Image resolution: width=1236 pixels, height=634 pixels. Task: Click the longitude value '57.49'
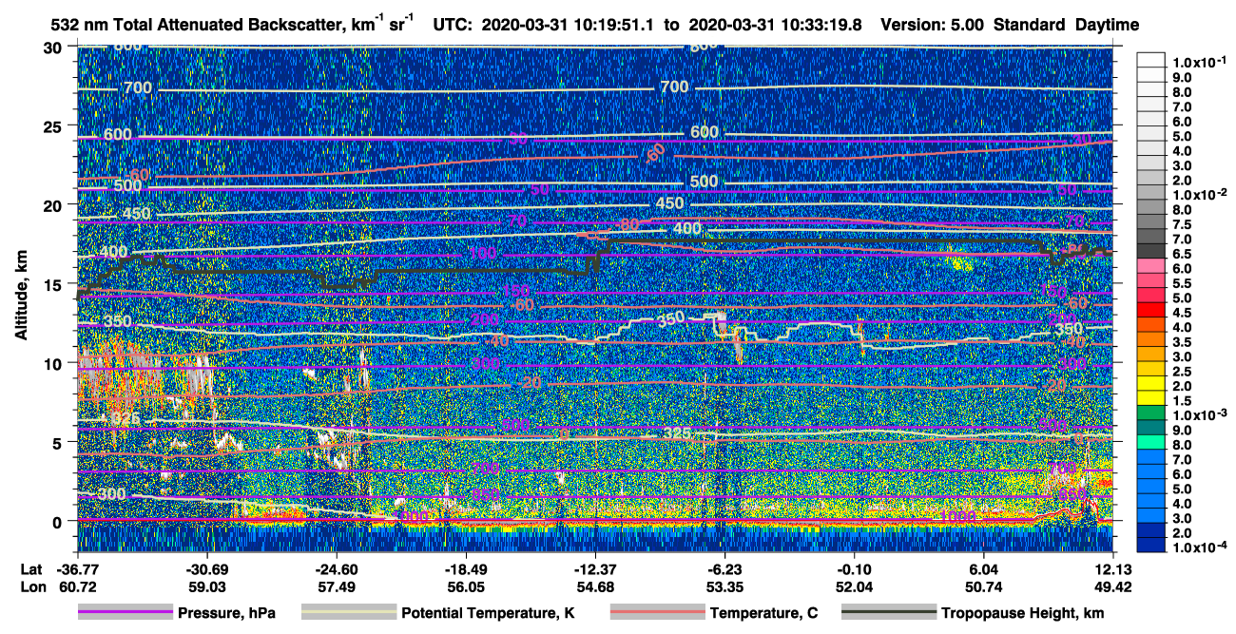pos(336,586)
